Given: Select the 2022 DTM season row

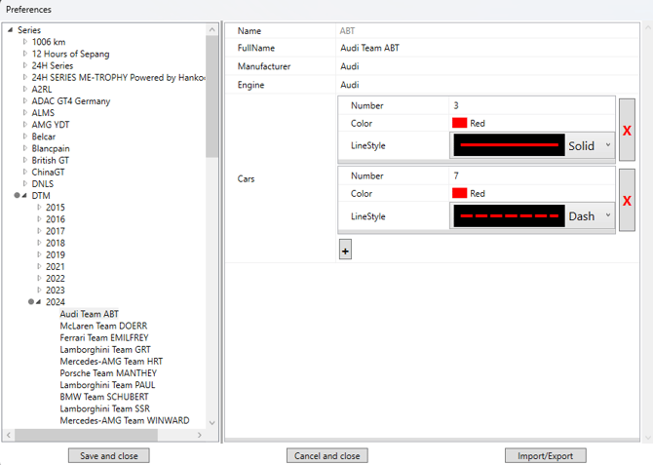Looking at the screenshot, I should point(55,279).
